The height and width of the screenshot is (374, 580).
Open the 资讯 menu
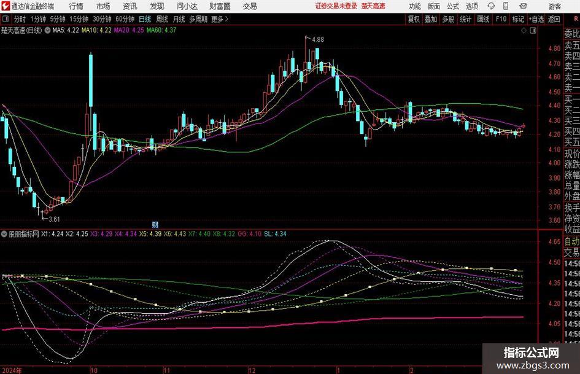click(x=130, y=6)
